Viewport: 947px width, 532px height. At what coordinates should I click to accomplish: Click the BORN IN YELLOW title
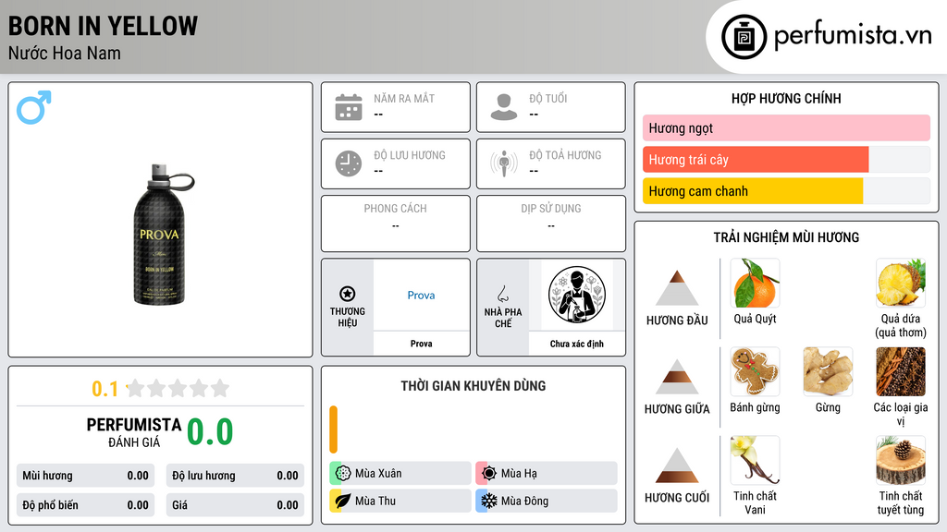pyautogui.click(x=103, y=27)
